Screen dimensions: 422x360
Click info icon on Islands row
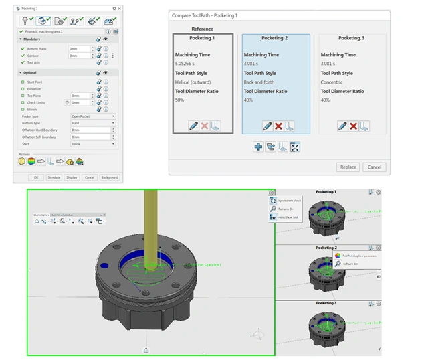[x=106, y=109]
